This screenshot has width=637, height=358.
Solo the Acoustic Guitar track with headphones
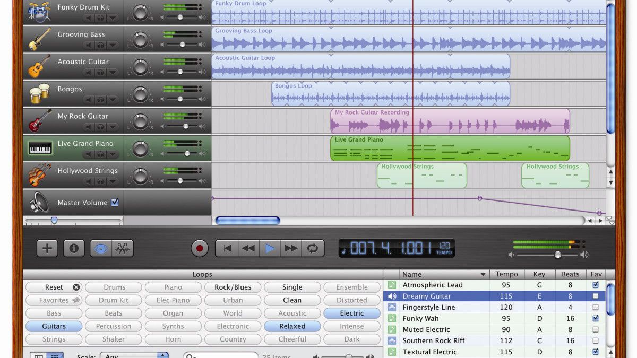tap(100, 72)
